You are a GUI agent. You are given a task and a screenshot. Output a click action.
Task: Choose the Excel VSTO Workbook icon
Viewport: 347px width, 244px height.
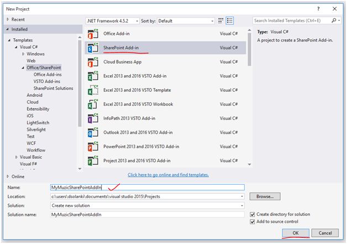tap(93, 105)
